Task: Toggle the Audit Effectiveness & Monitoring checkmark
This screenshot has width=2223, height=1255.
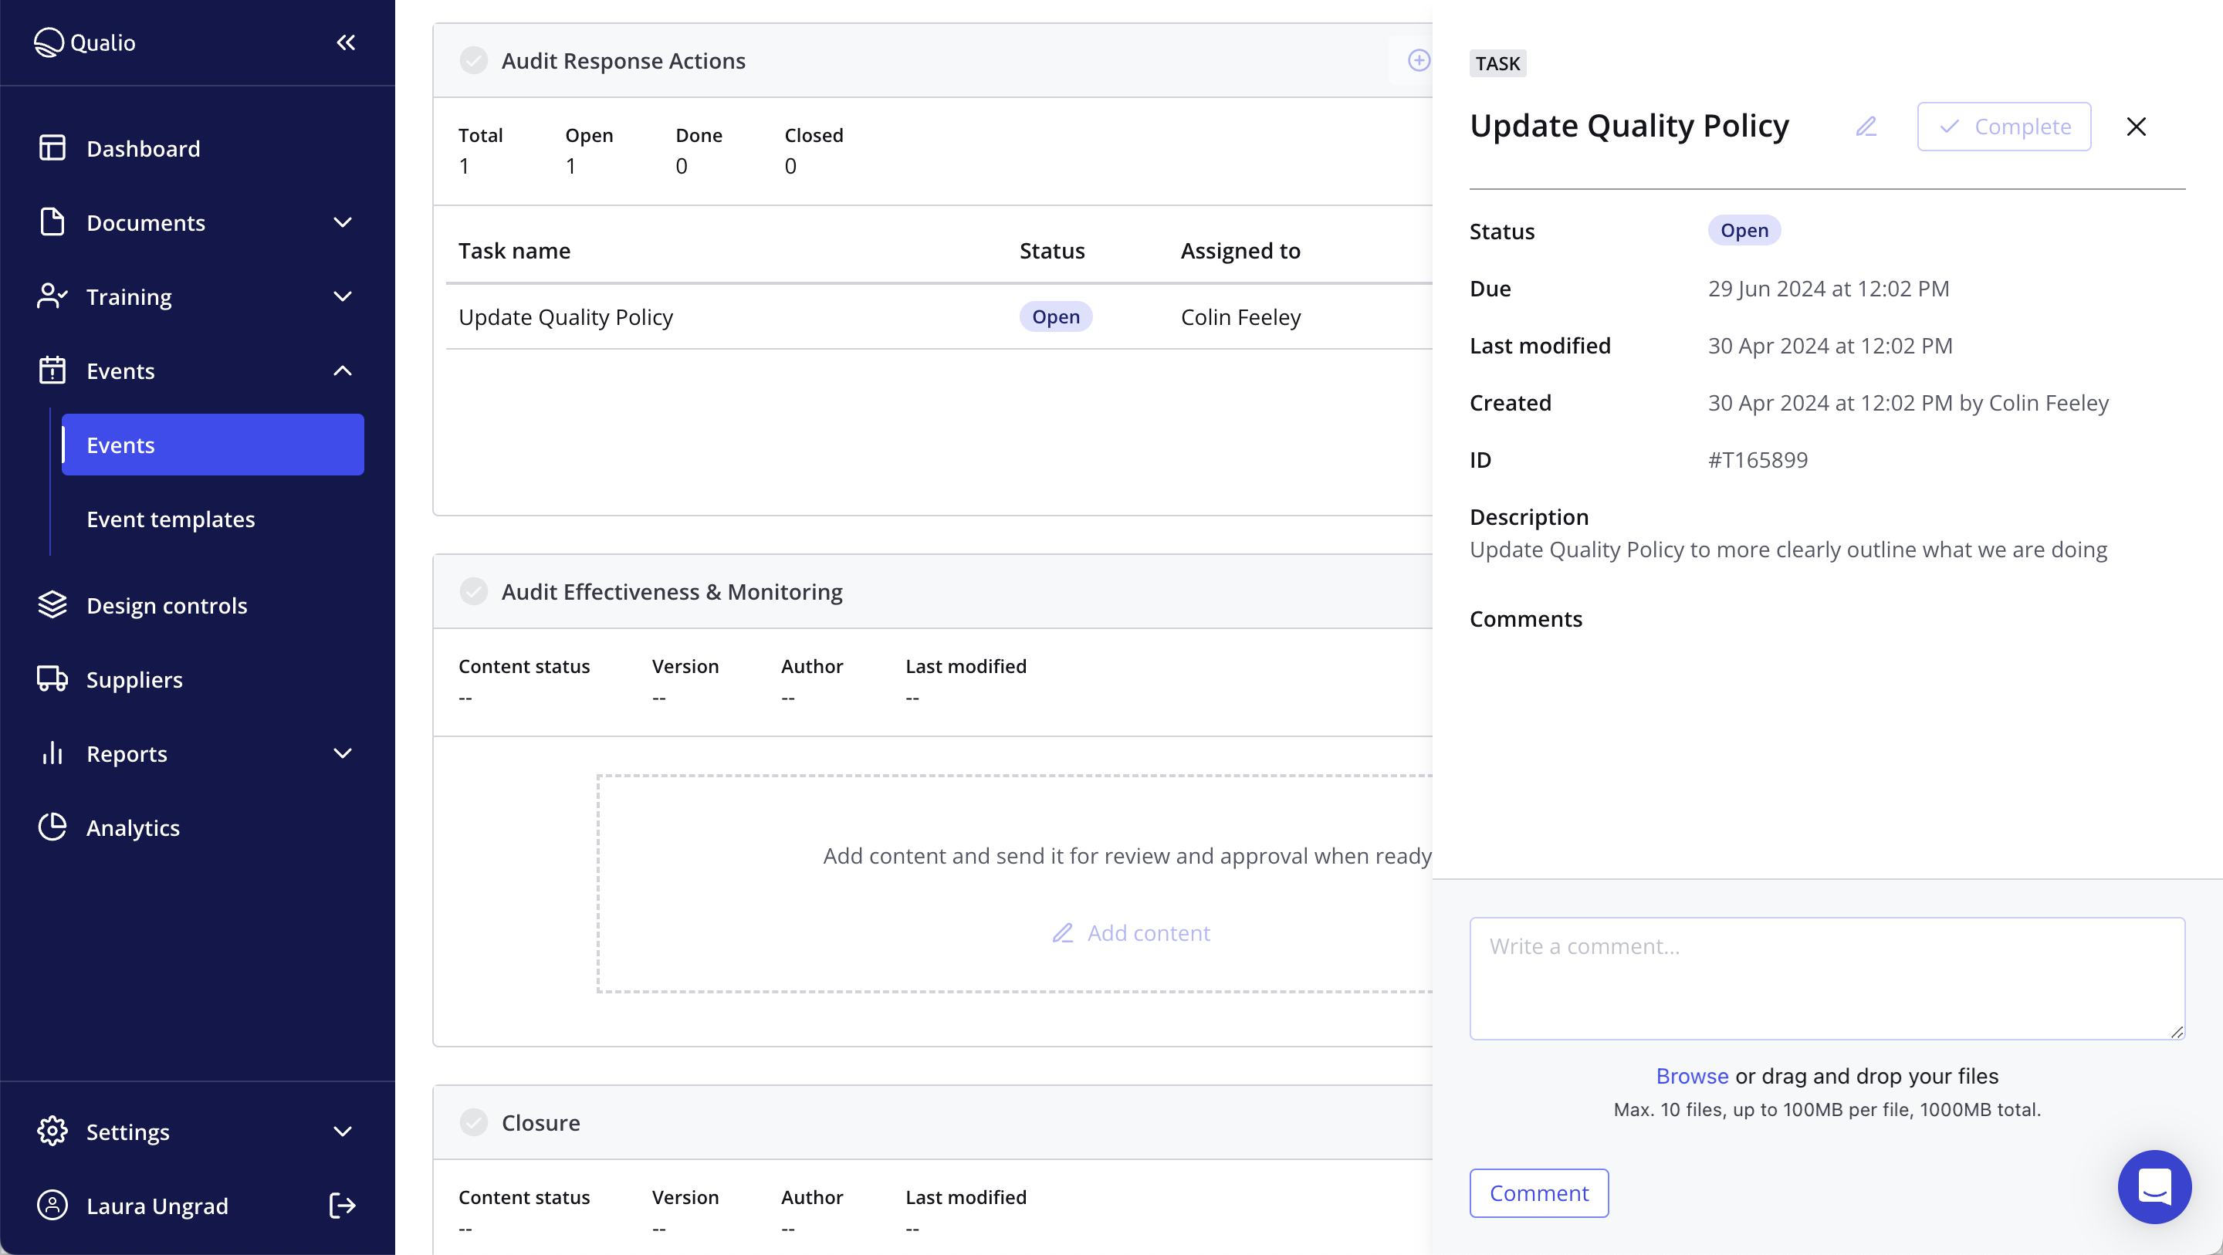Action: pos(475,591)
